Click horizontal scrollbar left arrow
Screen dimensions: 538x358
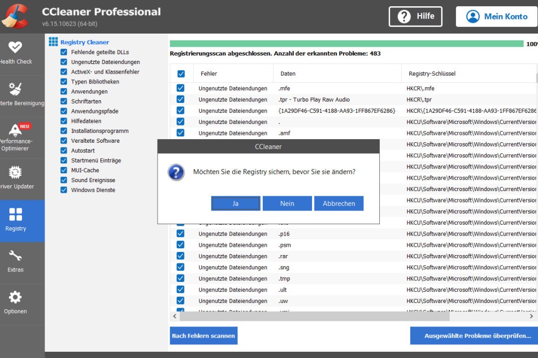tap(174, 316)
